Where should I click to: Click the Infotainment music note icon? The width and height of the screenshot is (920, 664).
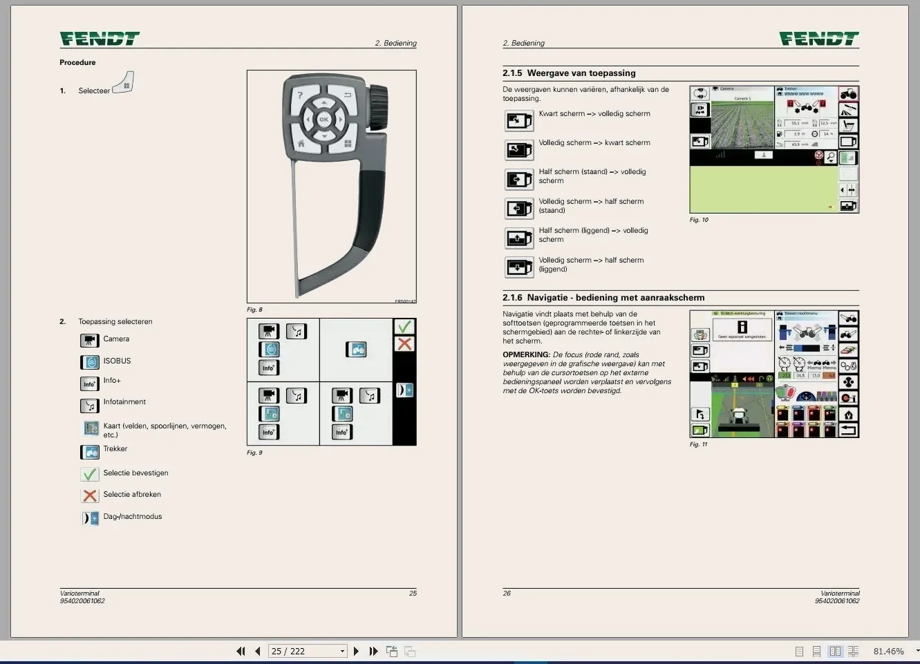[90, 406]
